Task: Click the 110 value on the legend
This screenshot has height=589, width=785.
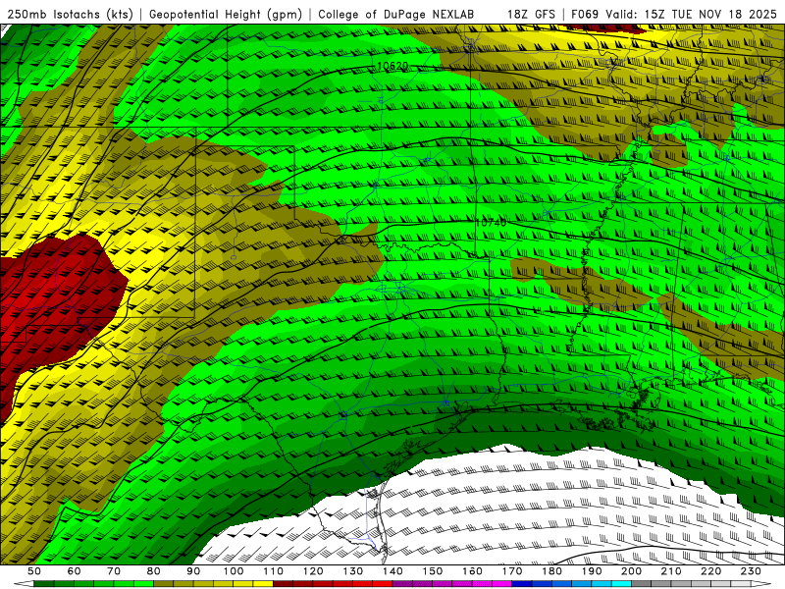Action: click(273, 571)
